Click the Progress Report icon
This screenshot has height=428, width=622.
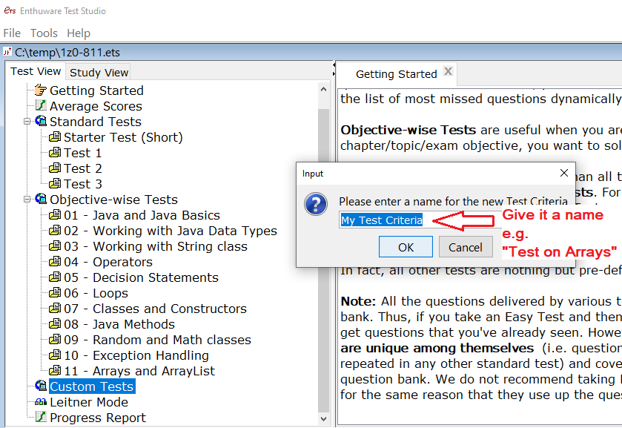click(x=41, y=418)
